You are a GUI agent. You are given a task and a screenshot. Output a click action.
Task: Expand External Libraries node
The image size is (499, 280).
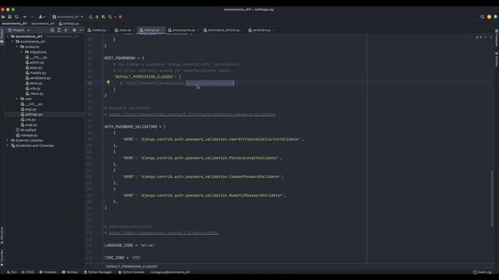click(8, 140)
